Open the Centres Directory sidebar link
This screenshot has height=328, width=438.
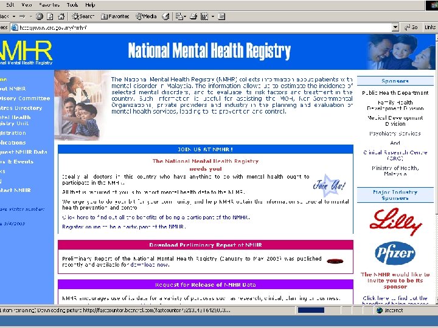coord(21,108)
